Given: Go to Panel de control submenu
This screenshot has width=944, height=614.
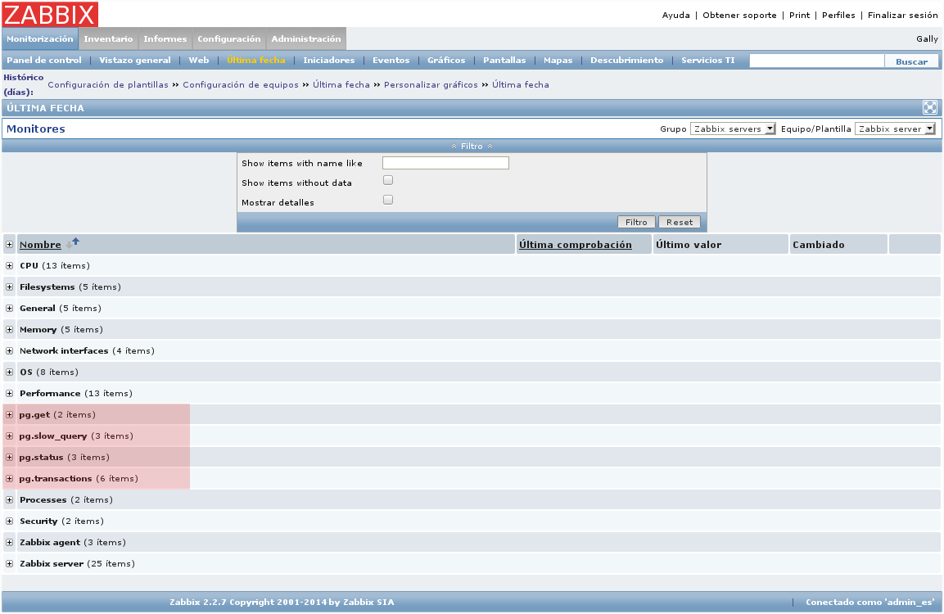Looking at the screenshot, I should coord(44,61).
